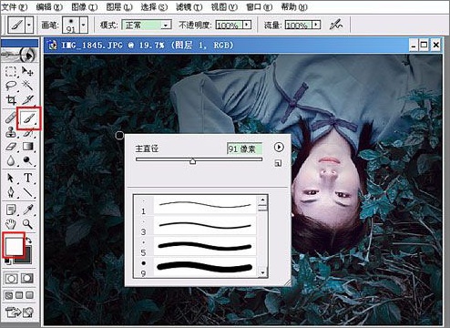Select the Eraser tool
The width and height of the screenshot is (450, 328).
tap(11, 147)
